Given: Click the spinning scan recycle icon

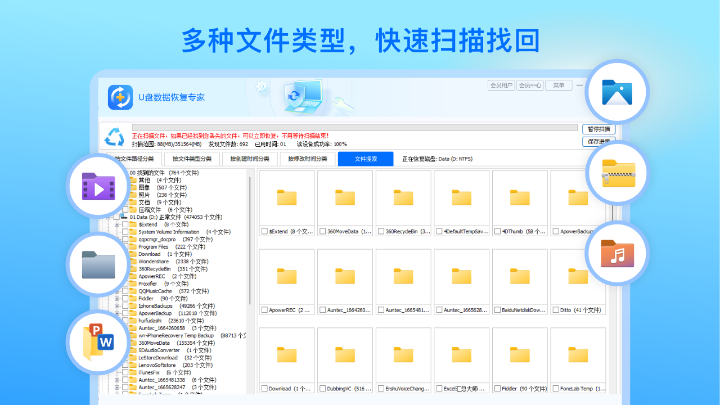Looking at the screenshot, I should [x=115, y=137].
